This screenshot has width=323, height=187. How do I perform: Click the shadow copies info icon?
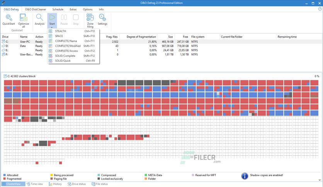pos(245,176)
